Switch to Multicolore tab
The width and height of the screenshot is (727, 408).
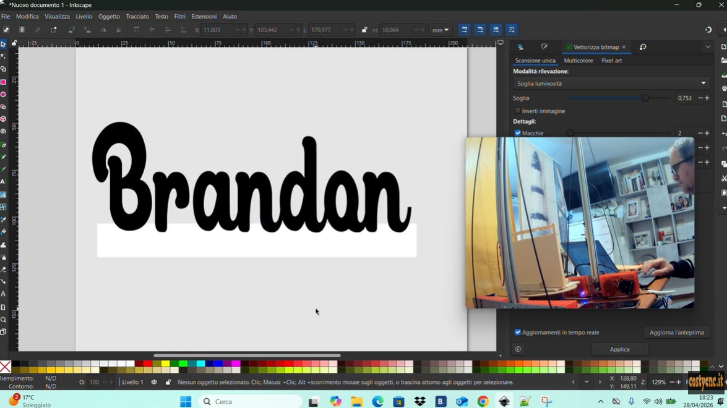coord(578,61)
